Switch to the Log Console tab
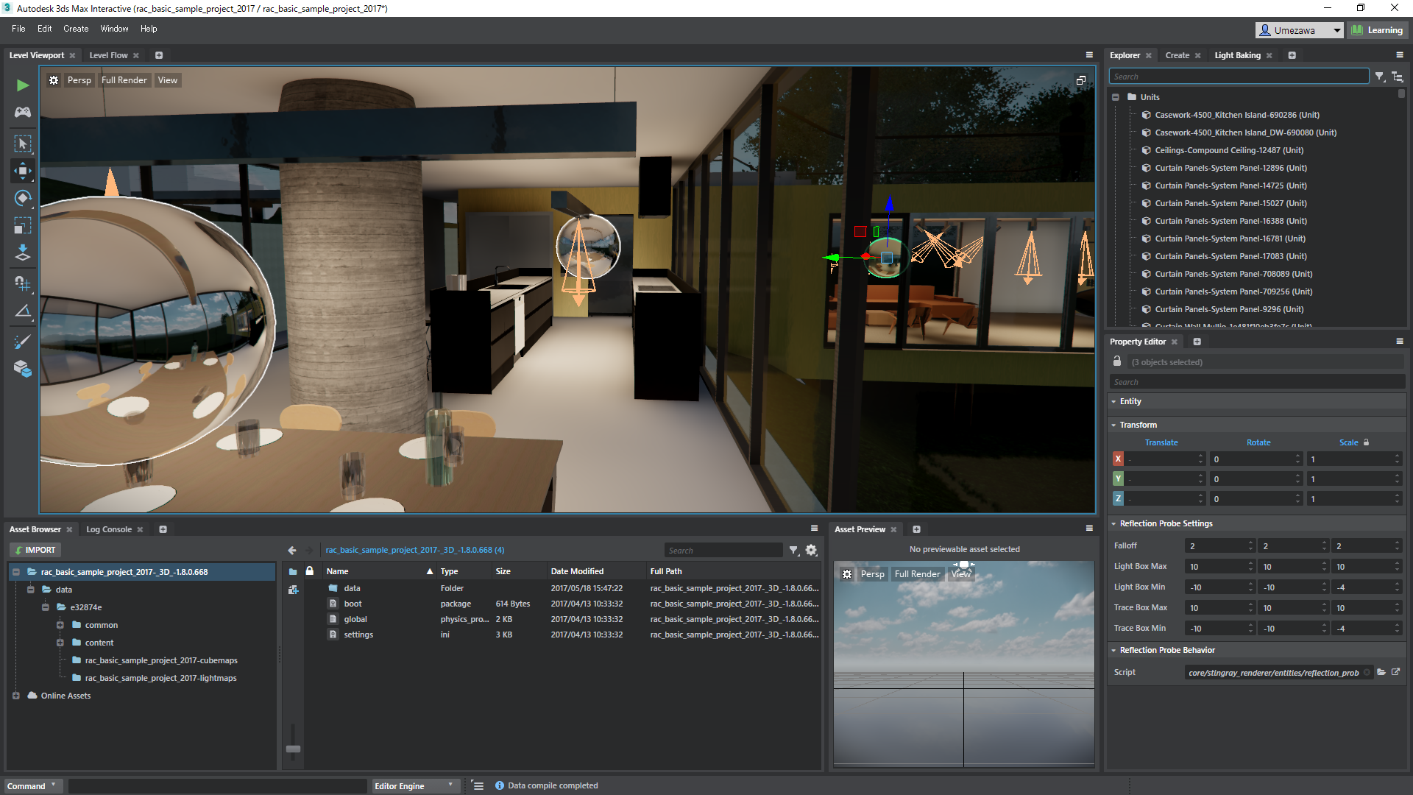The height and width of the screenshot is (795, 1413). [x=109, y=529]
